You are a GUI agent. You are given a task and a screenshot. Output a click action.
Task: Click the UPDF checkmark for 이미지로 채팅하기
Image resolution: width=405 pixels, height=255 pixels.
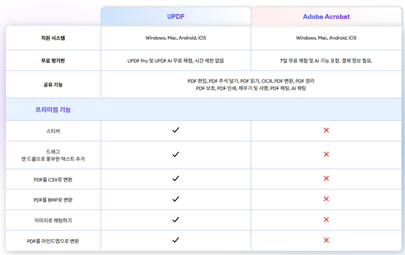[175, 220]
